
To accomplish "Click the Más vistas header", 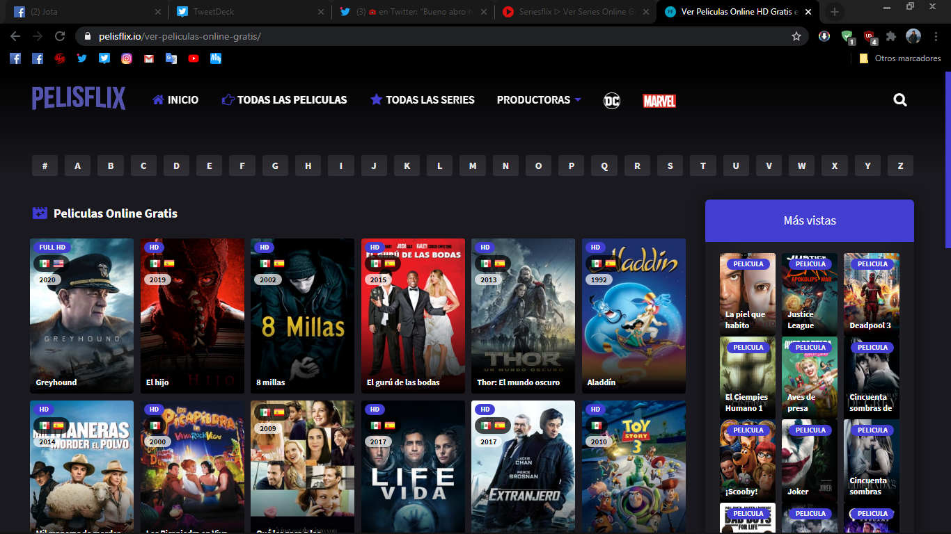I will pyautogui.click(x=810, y=220).
